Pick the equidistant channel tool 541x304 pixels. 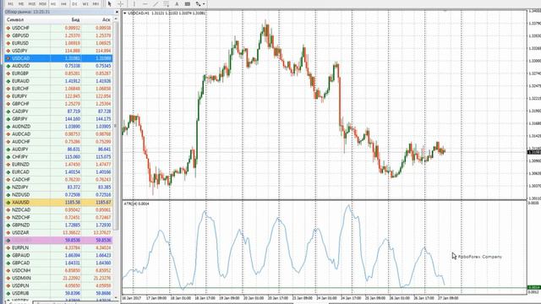click(x=167, y=3)
